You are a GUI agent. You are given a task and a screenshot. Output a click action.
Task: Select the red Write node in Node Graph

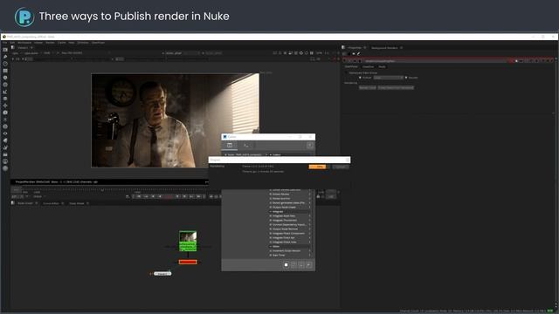pos(188,262)
